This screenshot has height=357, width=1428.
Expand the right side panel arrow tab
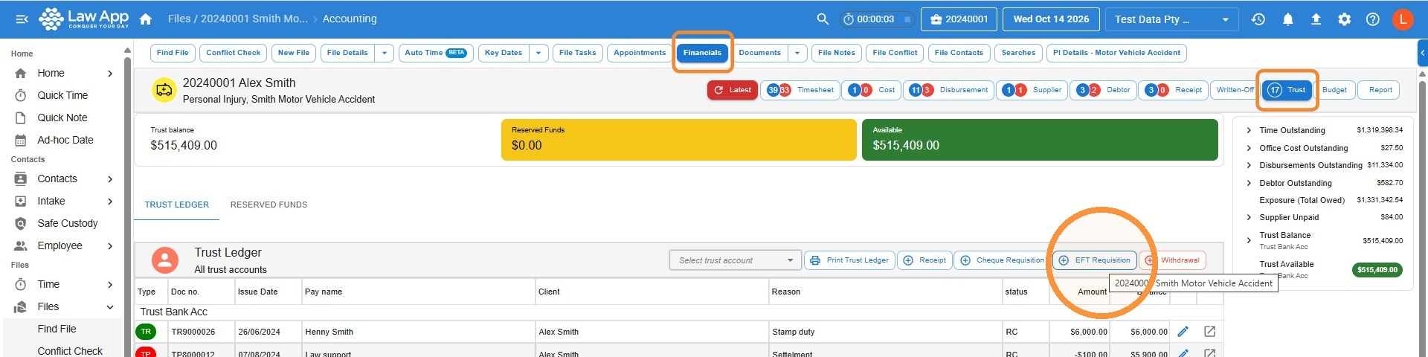pyautogui.click(x=1422, y=53)
